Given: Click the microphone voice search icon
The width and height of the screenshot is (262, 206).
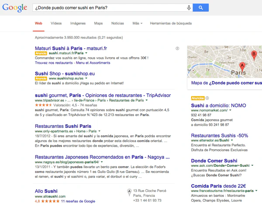Looking at the screenshot, I should point(189,8).
